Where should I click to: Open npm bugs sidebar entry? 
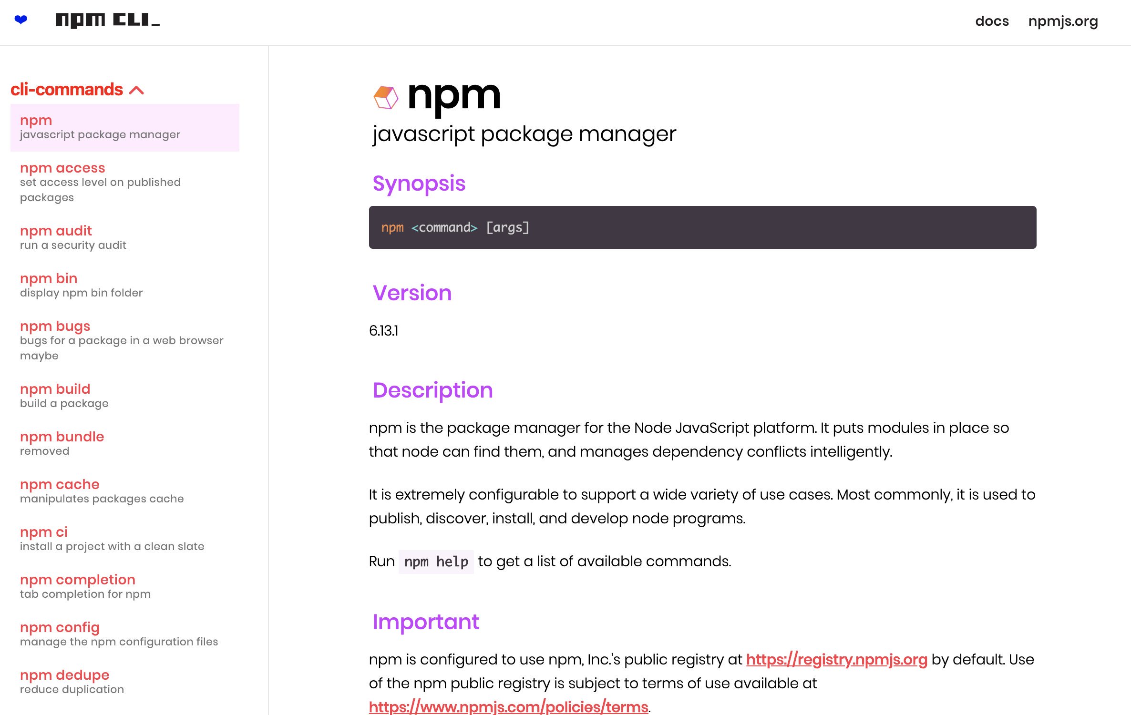[x=125, y=340]
